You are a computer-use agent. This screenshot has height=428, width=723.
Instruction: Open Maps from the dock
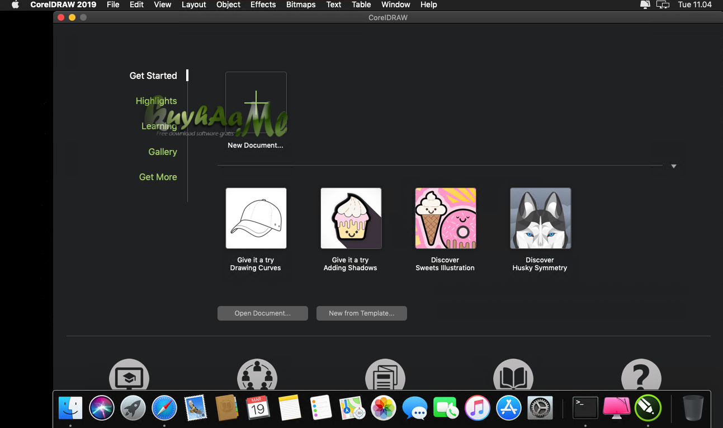pos(352,408)
